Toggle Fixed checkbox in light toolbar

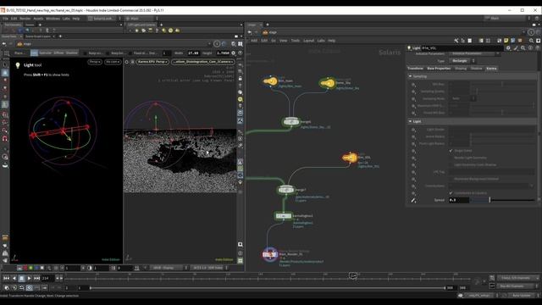(x=130, y=53)
